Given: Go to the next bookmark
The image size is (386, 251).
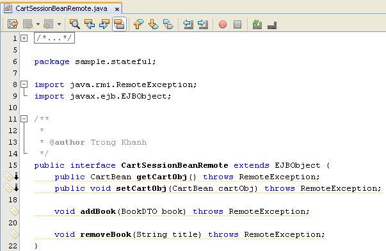Looking at the screenshot, I should click(154, 24).
